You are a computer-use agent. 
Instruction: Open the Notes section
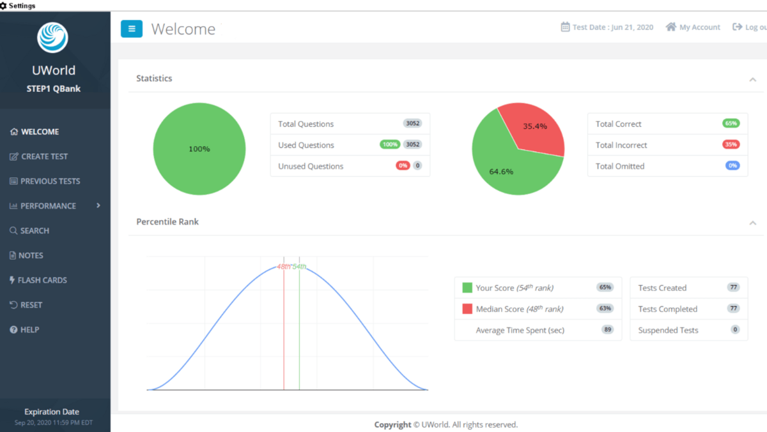26,255
